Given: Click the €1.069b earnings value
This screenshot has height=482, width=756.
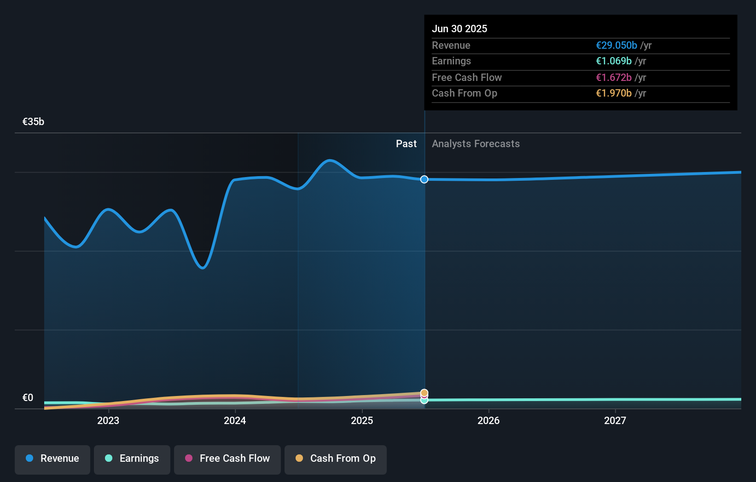Looking at the screenshot, I should [x=614, y=61].
